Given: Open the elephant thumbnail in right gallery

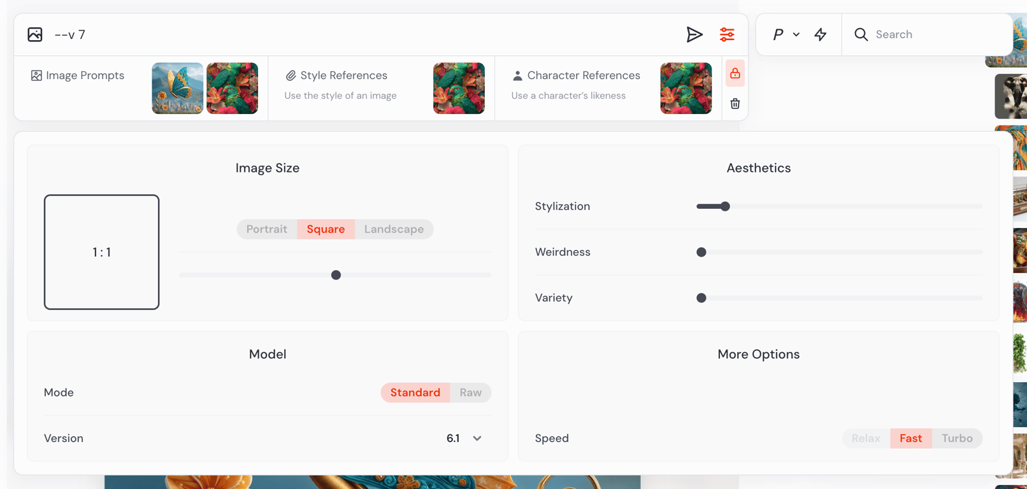Looking at the screenshot, I should click(x=1011, y=96).
